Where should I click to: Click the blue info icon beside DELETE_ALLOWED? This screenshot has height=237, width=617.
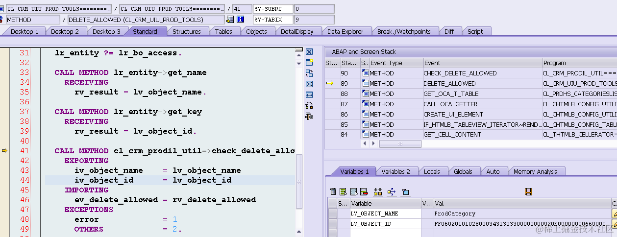[x=240, y=20]
